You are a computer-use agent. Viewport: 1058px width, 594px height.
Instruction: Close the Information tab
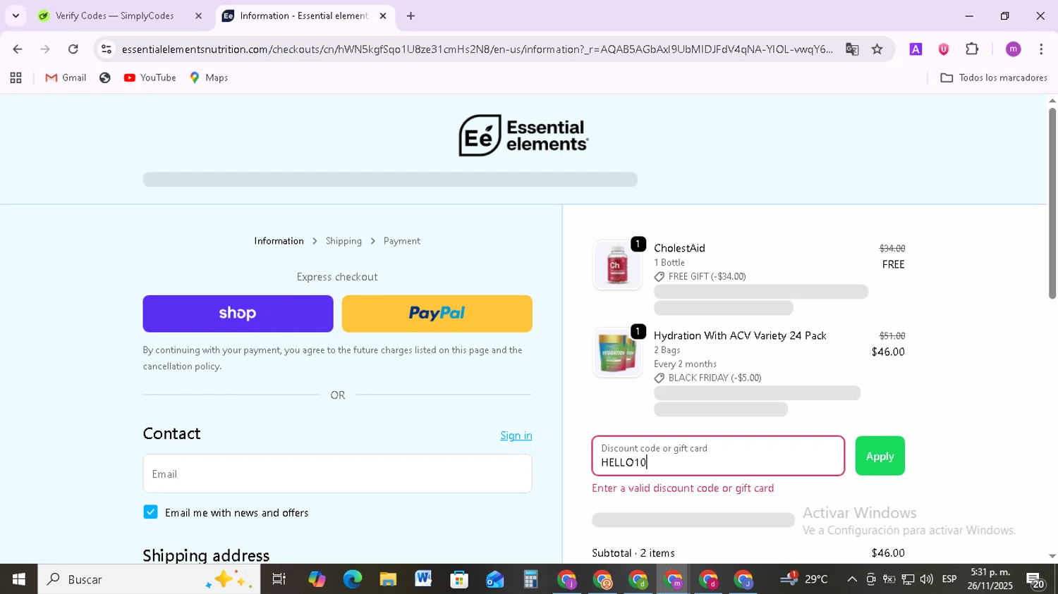(383, 16)
